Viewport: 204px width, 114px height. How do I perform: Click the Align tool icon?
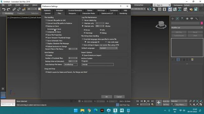154,9
